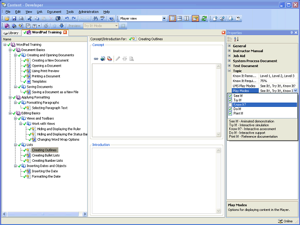
Task: Click the globe web page icon in Concept pane
Action: pyautogui.click(x=103, y=59)
